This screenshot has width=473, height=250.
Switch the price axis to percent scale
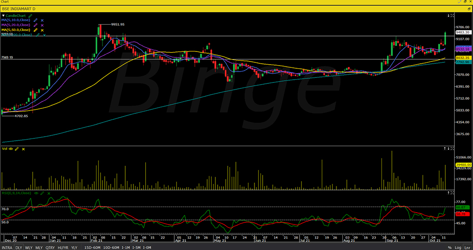[x=450, y=247]
